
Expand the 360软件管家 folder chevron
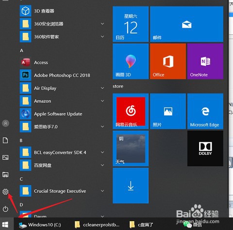point(102,37)
